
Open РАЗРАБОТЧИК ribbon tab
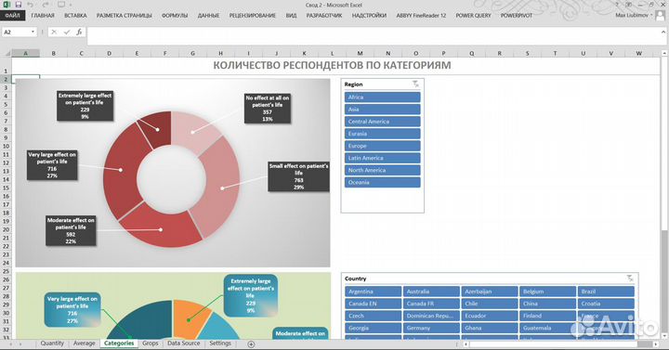click(324, 16)
